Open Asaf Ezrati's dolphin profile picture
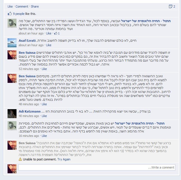This screenshot has height=180, width=181. tap(12, 43)
